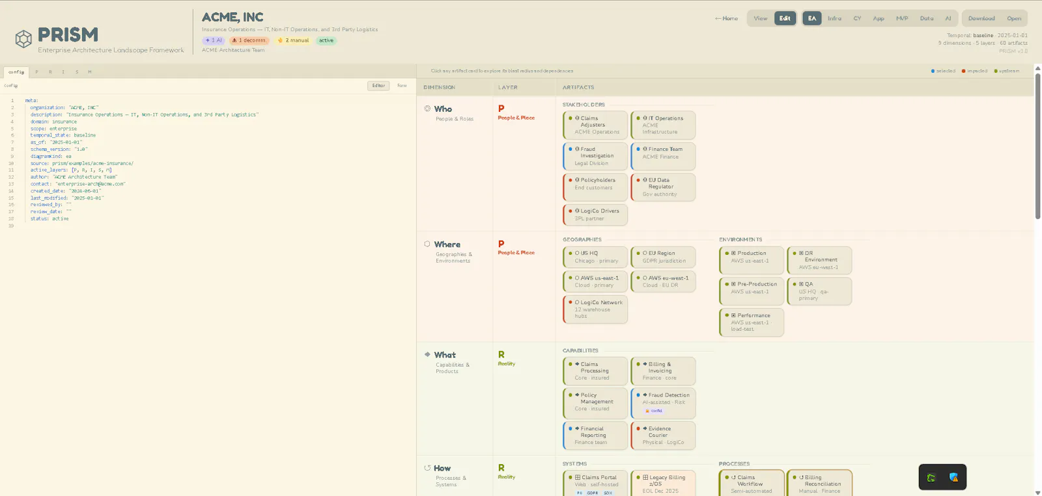The image size is (1042, 496).
Task: Click the green R layer icon in the How row
Action: (x=501, y=467)
